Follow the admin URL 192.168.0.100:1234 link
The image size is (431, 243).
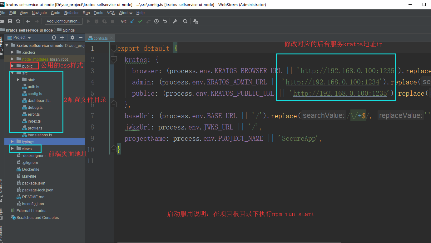pos(332,82)
